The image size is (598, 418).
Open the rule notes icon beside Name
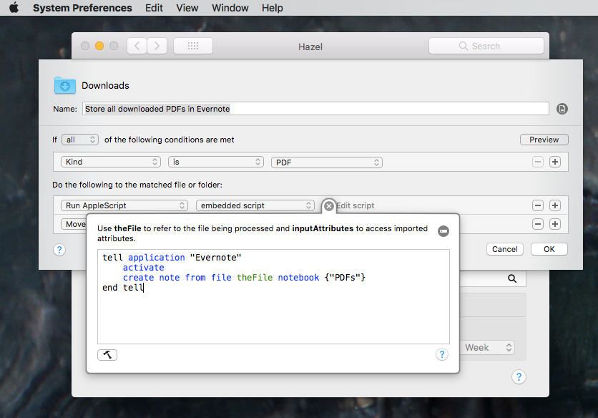562,109
